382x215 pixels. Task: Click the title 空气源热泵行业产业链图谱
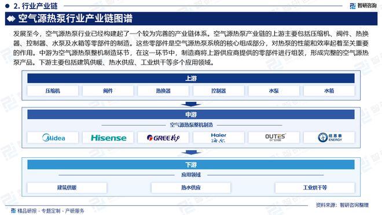[x=75, y=18]
